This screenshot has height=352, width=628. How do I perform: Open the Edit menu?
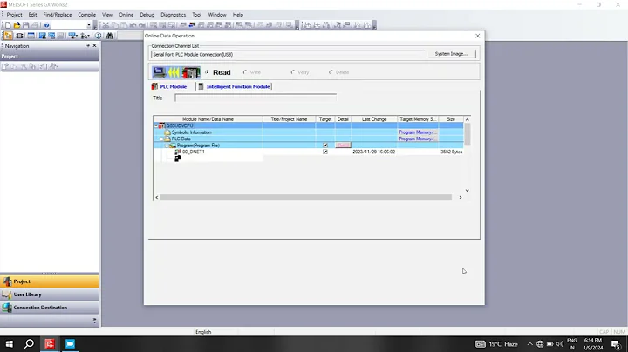pos(32,15)
